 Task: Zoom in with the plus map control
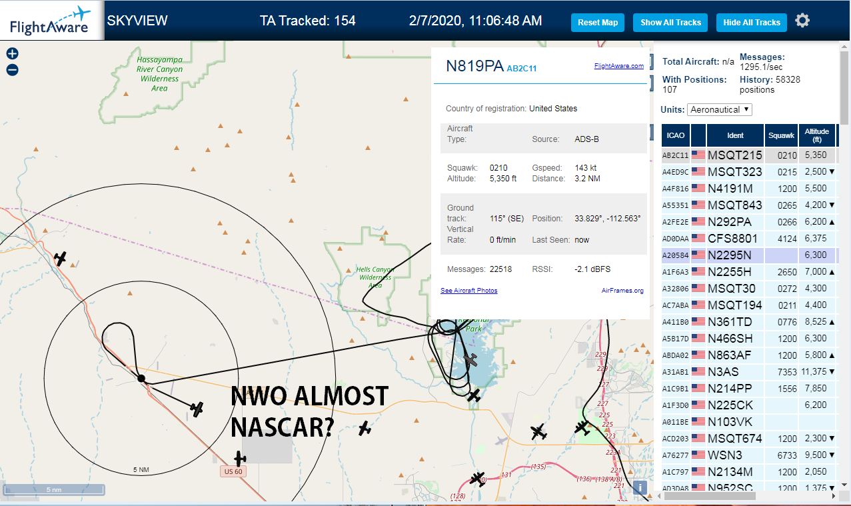[12, 54]
